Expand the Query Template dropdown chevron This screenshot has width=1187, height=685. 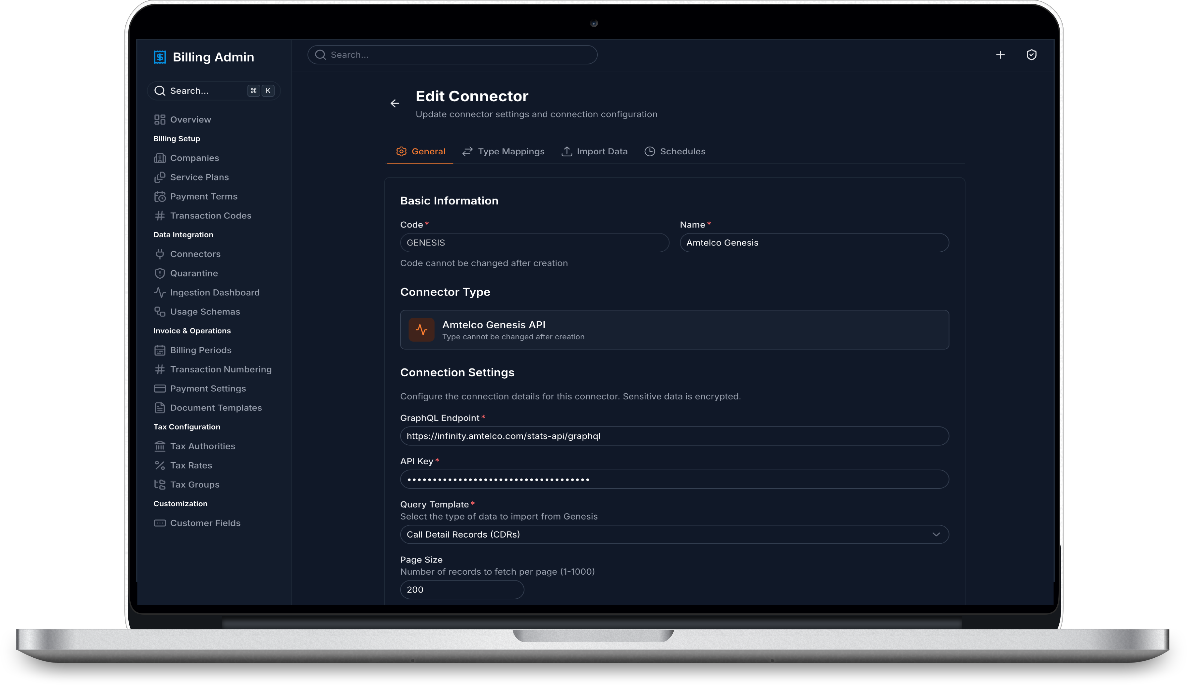coord(936,535)
